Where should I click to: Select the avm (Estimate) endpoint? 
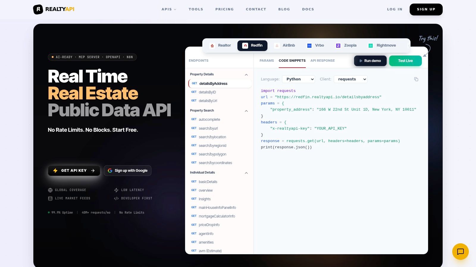[220, 251]
